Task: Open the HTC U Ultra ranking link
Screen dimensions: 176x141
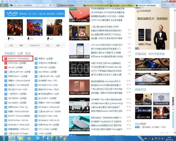Action: point(48,129)
